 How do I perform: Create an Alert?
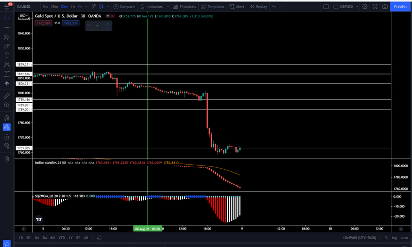coord(237,7)
